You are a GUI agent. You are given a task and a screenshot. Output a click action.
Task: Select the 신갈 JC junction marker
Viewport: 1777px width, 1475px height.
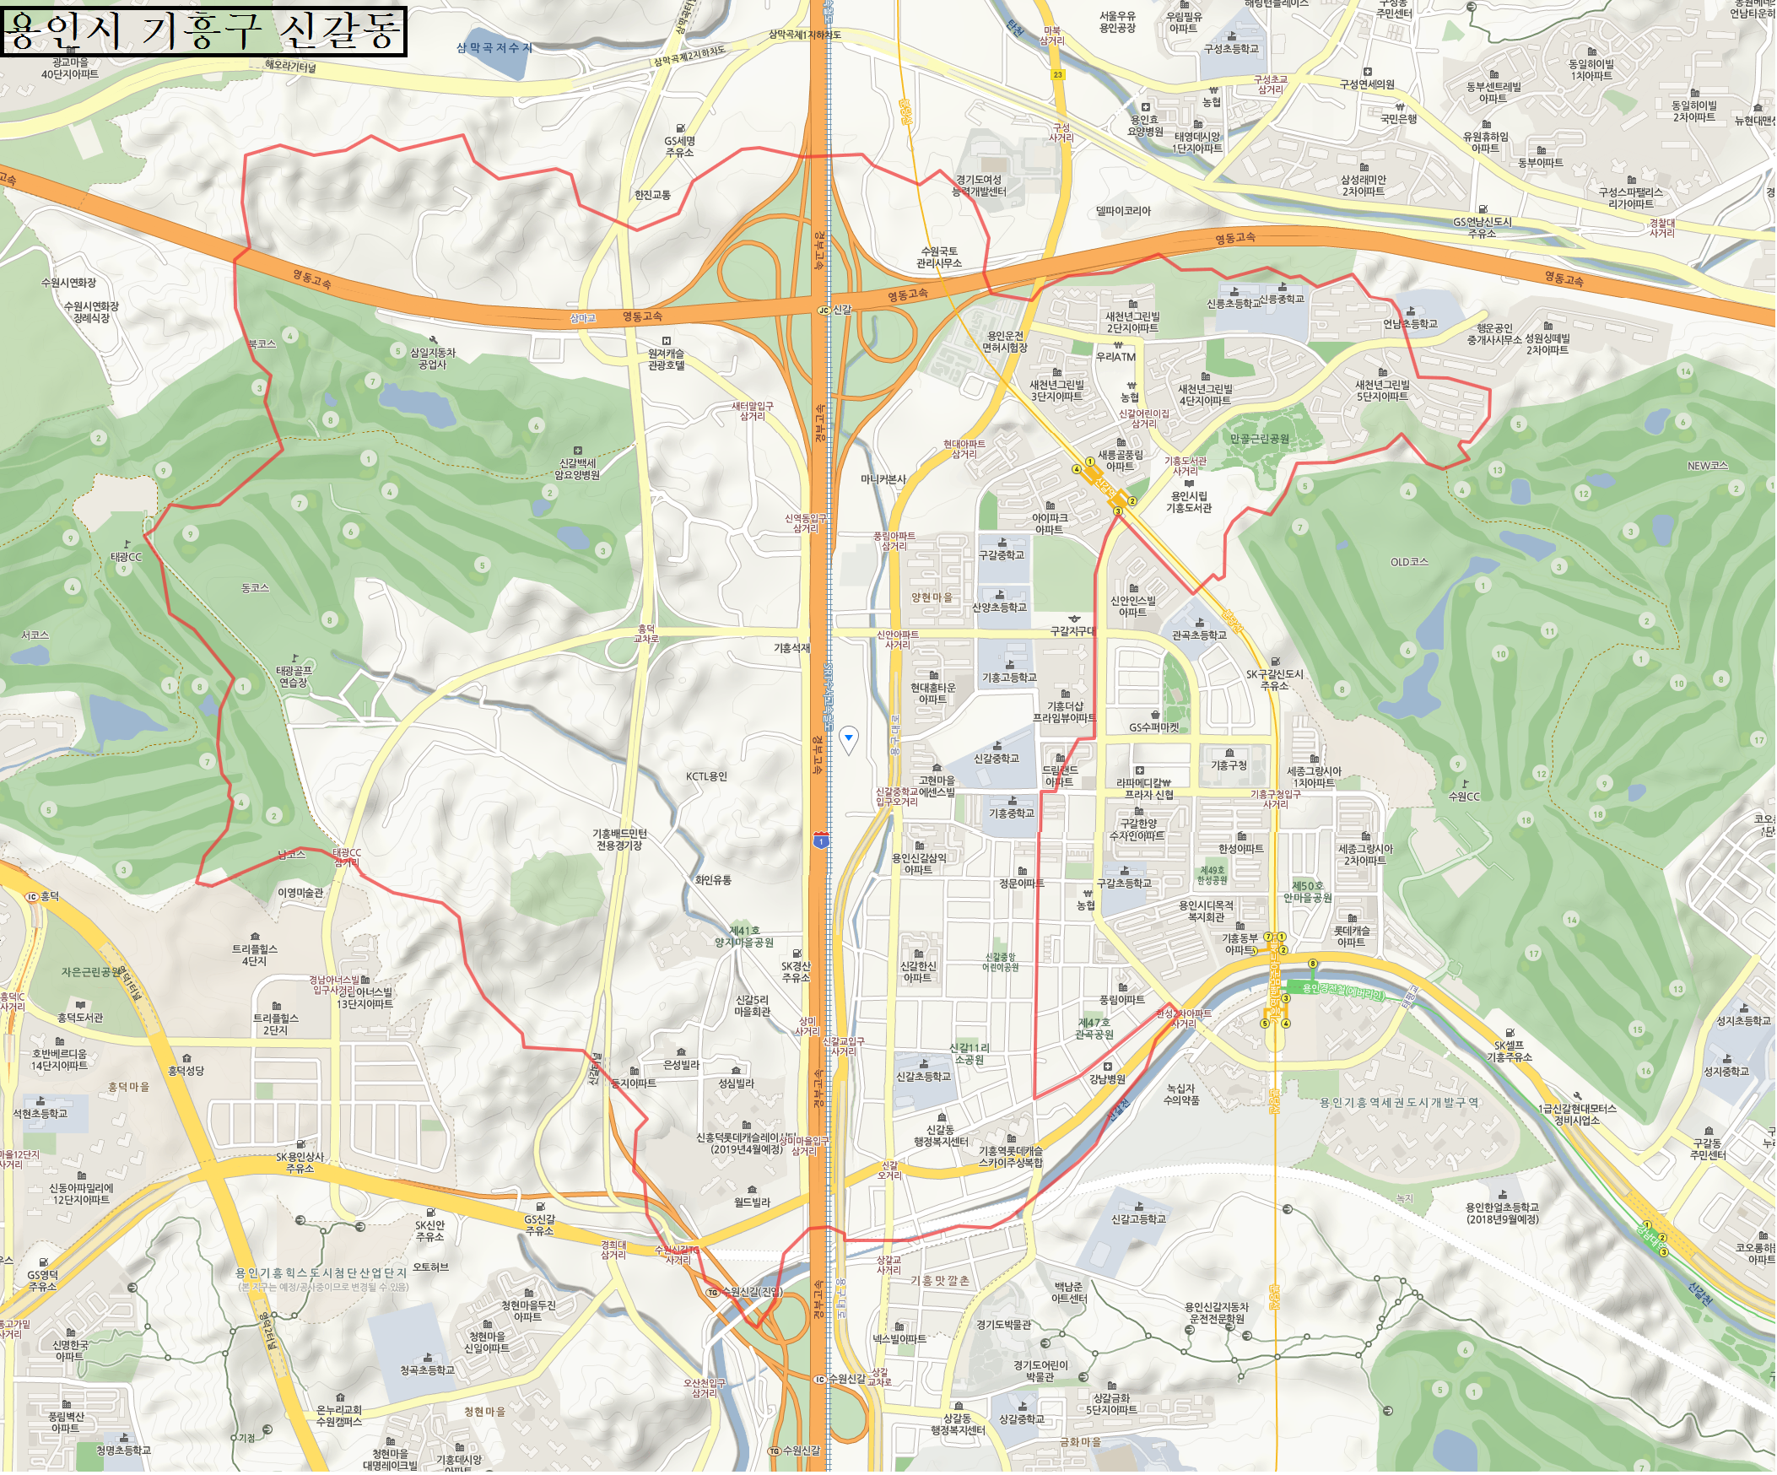pos(824,311)
